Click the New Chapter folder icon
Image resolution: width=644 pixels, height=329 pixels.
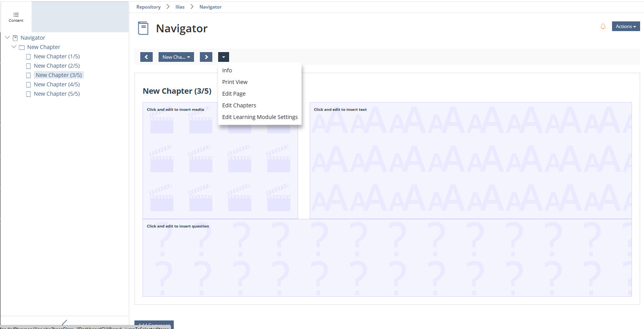click(22, 47)
